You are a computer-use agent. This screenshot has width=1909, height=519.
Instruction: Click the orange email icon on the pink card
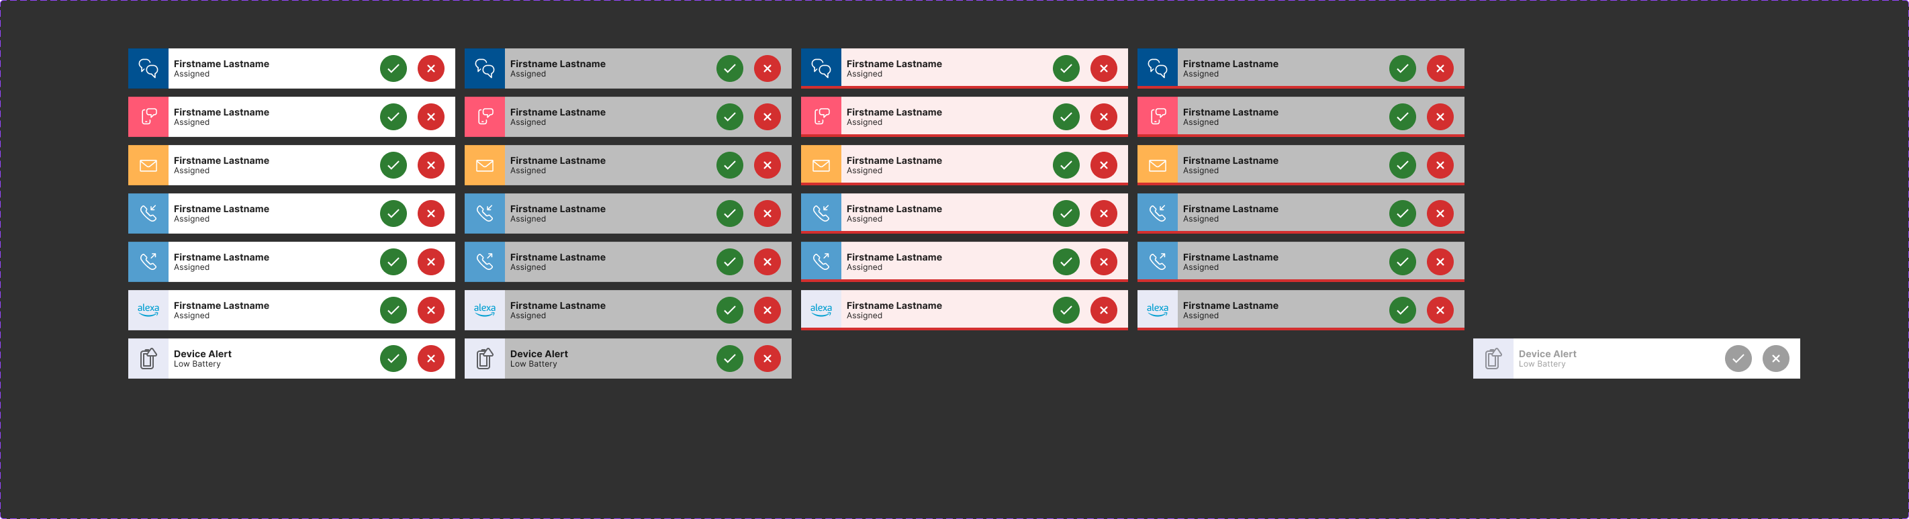click(x=821, y=165)
